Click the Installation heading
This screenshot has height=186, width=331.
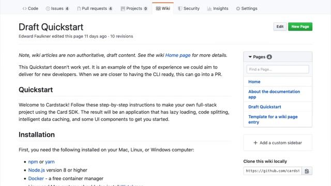(x=37, y=134)
